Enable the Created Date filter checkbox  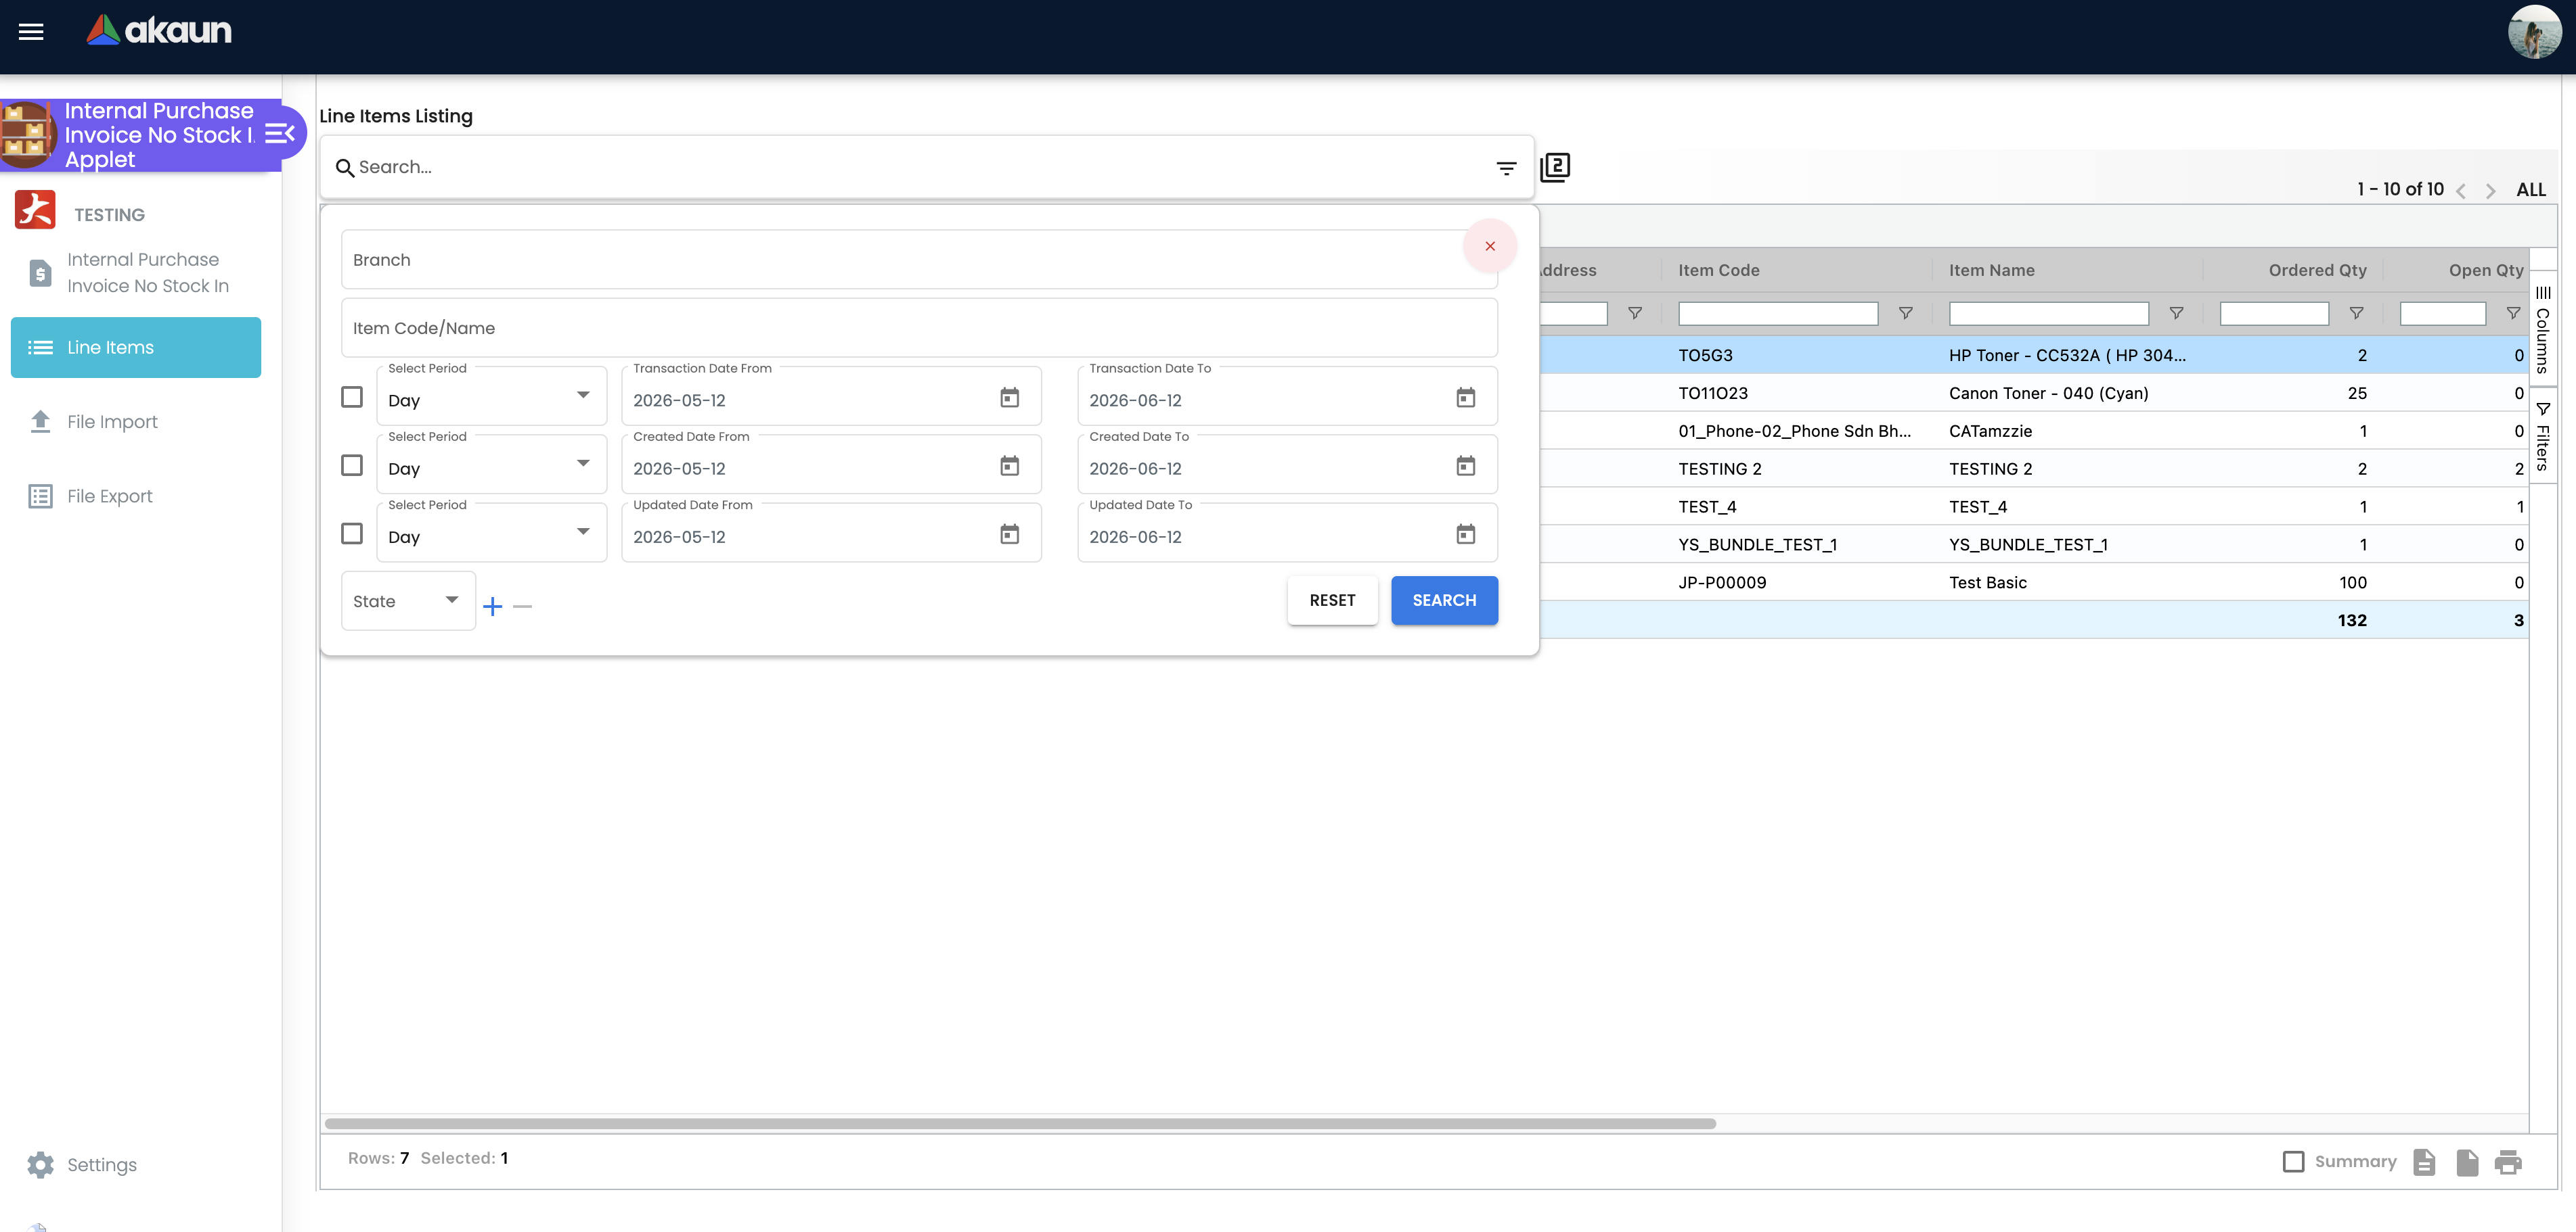point(352,466)
